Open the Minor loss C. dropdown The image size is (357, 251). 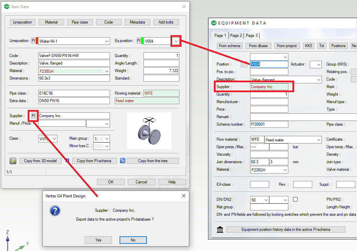coord(107,146)
